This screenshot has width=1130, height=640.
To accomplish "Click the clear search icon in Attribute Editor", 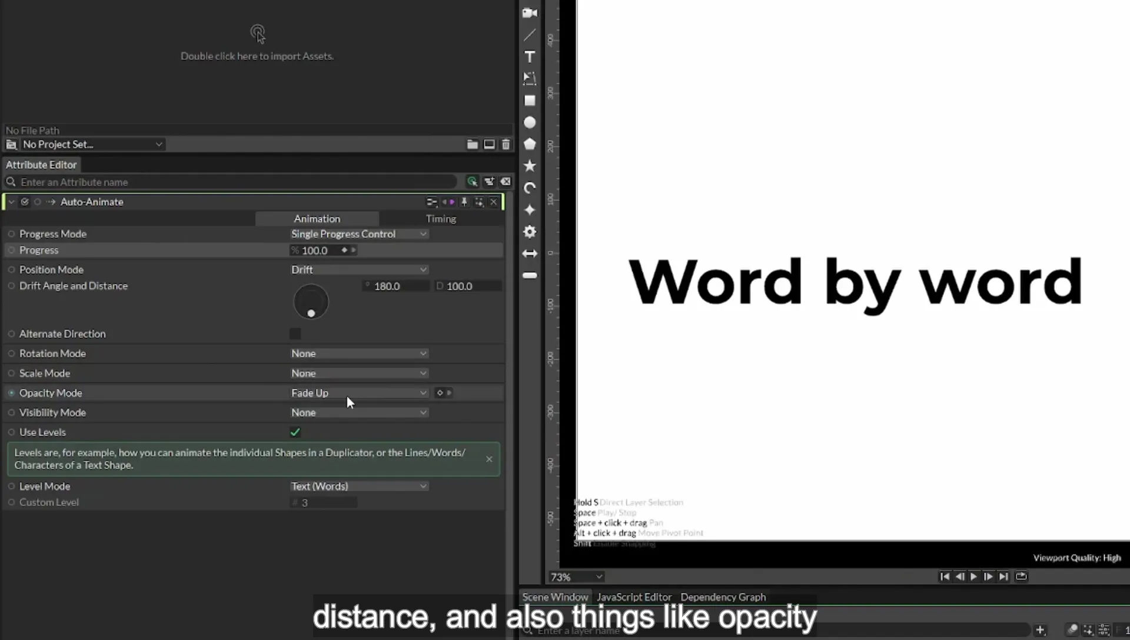I will click(x=506, y=182).
